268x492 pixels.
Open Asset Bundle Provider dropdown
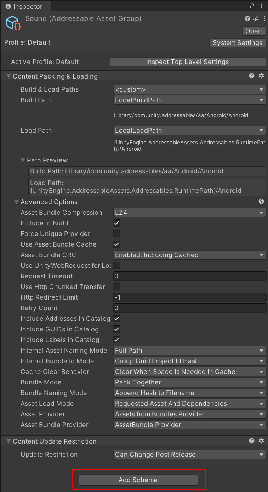[x=189, y=425]
